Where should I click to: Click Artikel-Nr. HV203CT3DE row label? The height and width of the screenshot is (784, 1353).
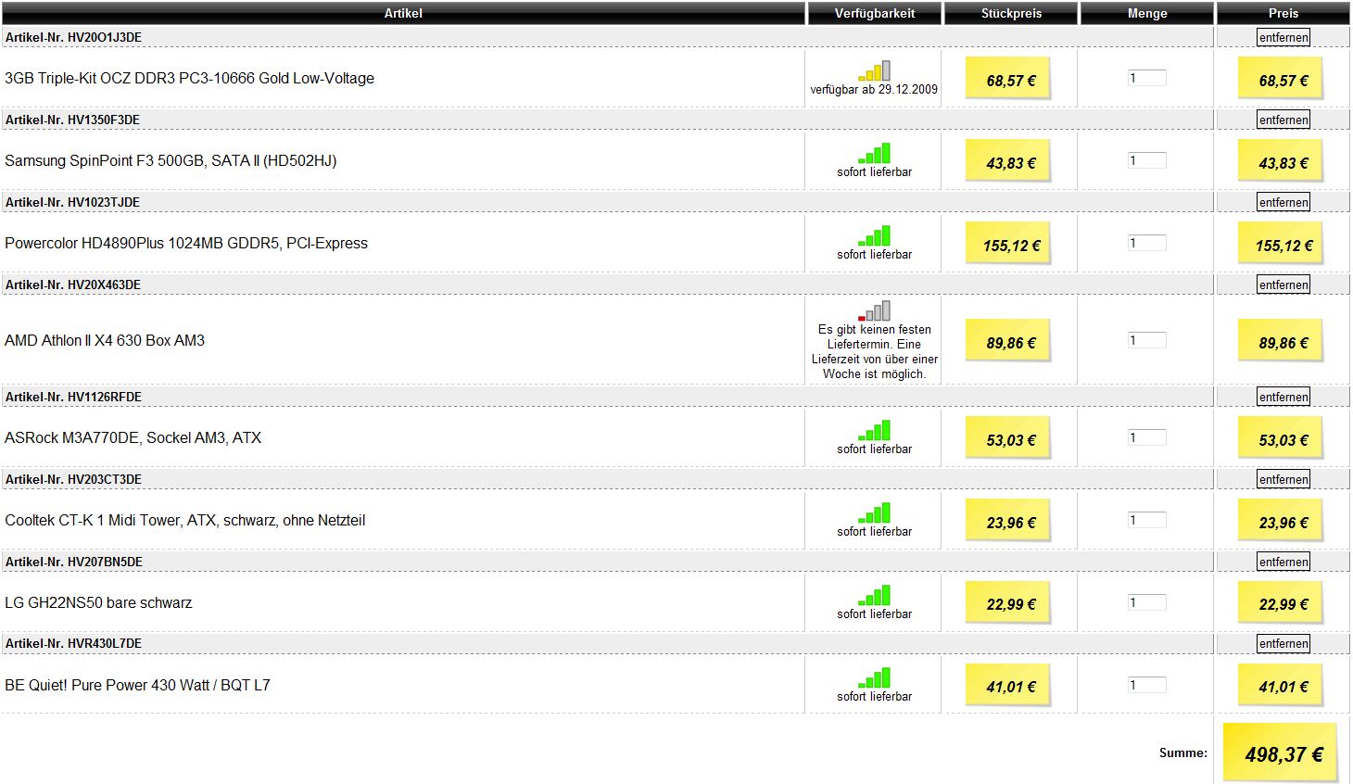[73, 479]
